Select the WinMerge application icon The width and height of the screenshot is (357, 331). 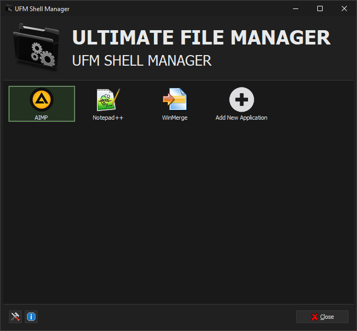tap(175, 100)
